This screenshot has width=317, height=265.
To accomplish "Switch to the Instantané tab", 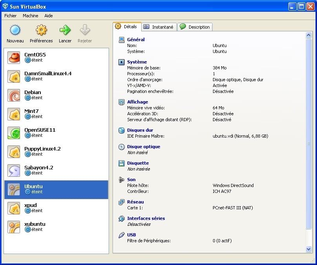I will tap(159, 27).
